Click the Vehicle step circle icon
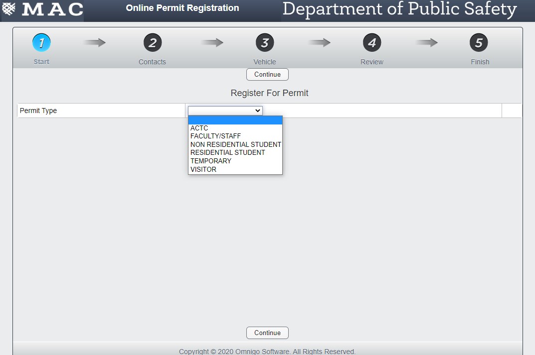Screen dimensions: 535x355 (x=265, y=42)
